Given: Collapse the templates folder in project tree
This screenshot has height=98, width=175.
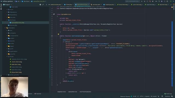Looking at the screenshot, I should pos(5,28).
